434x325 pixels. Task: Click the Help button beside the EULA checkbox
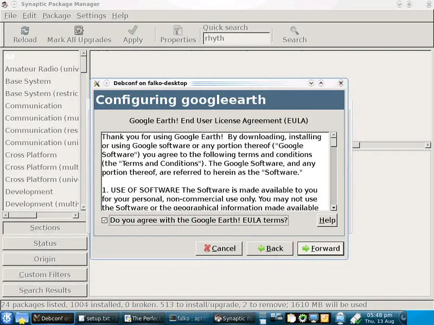pos(327,220)
